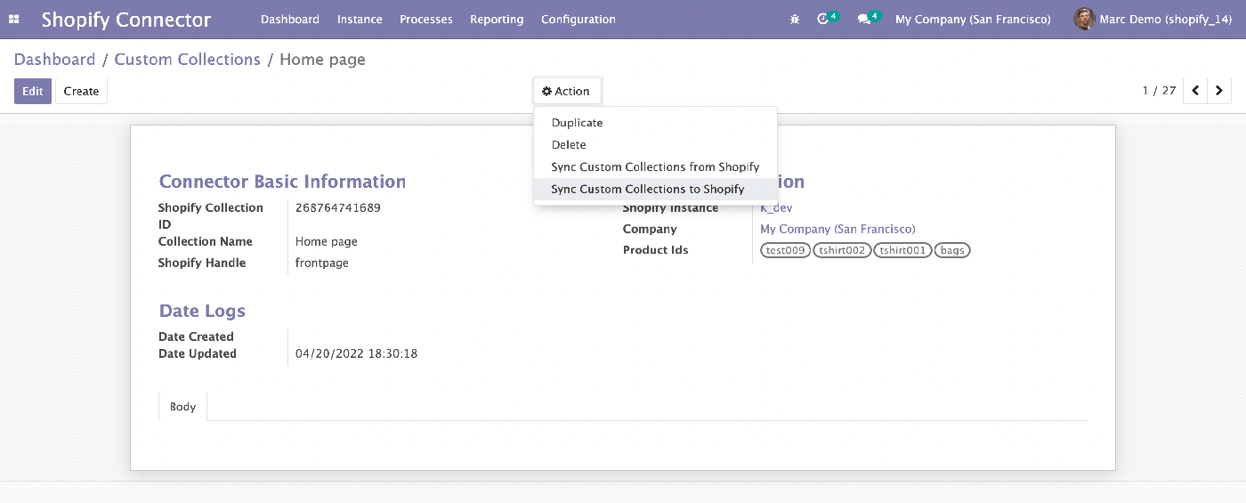Click the Product Ids label
The width and height of the screenshot is (1246, 503).
pyautogui.click(x=655, y=250)
